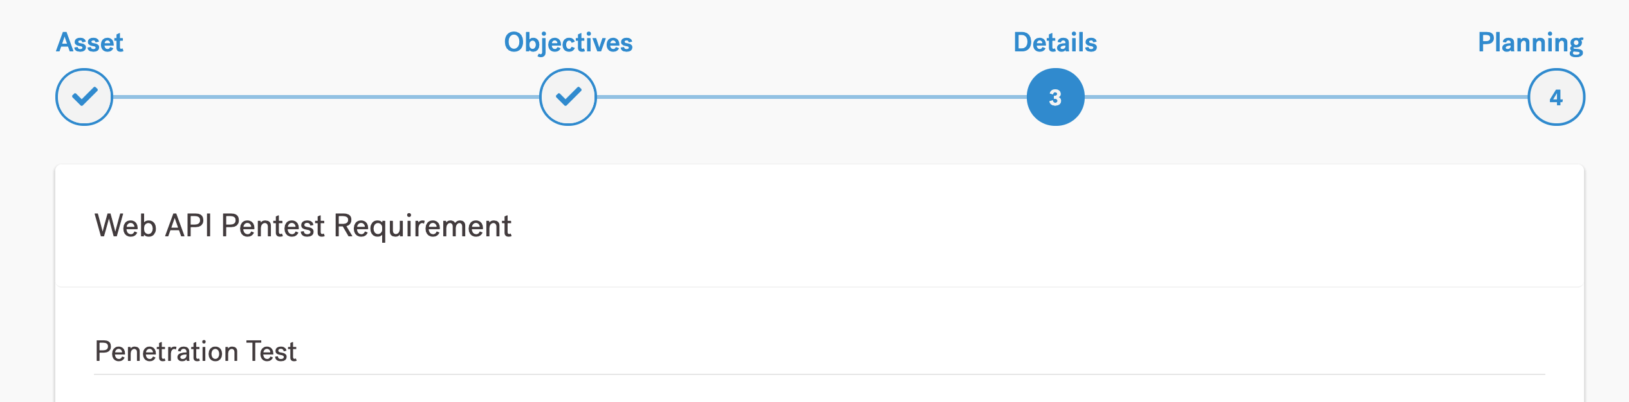The image size is (1629, 402).
Task: Select the step 4 circle
Action: click(x=1556, y=97)
